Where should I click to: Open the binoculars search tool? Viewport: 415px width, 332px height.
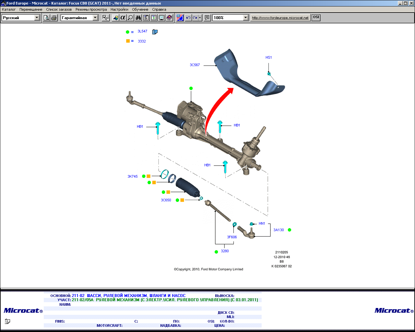tap(138, 18)
